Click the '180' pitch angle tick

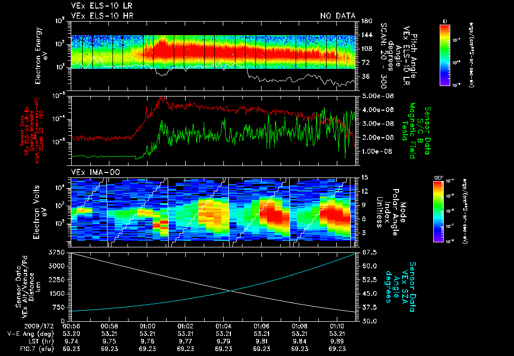pyautogui.click(x=367, y=21)
